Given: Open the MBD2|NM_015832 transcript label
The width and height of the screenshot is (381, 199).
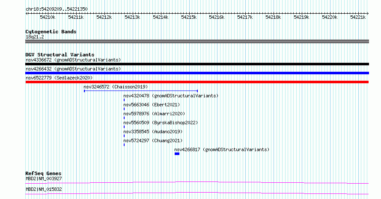Looking at the screenshot, I should point(44,189).
